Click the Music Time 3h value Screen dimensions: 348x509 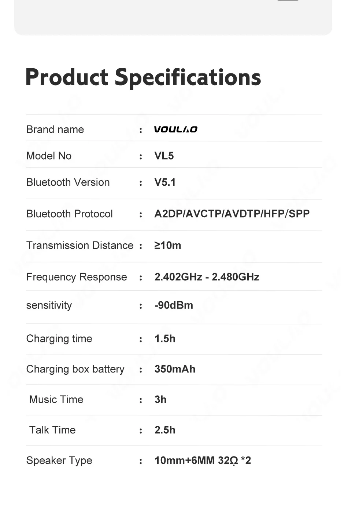click(x=160, y=399)
